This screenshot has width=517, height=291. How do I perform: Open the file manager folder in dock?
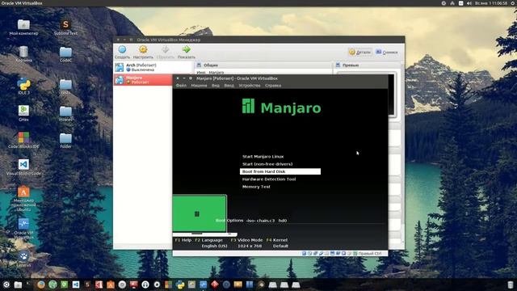pyautogui.click(x=18, y=285)
